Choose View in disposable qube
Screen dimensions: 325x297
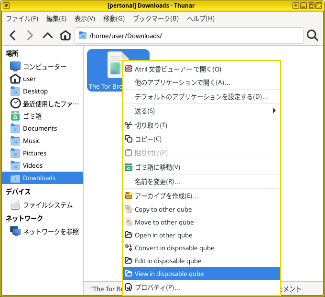tap(202, 274)
